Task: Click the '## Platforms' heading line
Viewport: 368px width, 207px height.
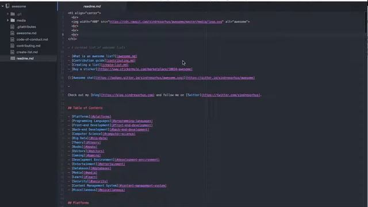Action: click(78, 203)
